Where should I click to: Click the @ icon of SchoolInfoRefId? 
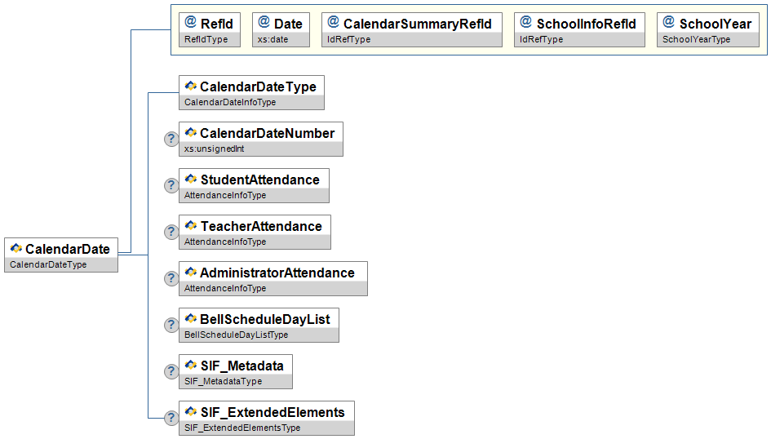click(x=526, y=22)
